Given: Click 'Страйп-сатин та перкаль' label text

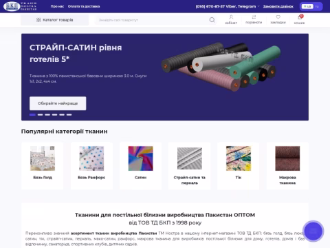Looking at the screenshot, I should tap(190, 180).
